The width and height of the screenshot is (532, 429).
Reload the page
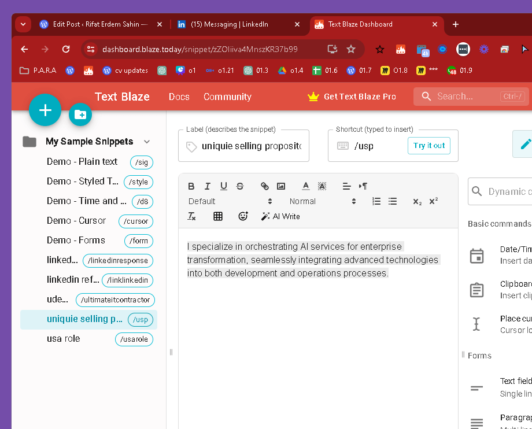pyautogui.click(x=66, y=49)
